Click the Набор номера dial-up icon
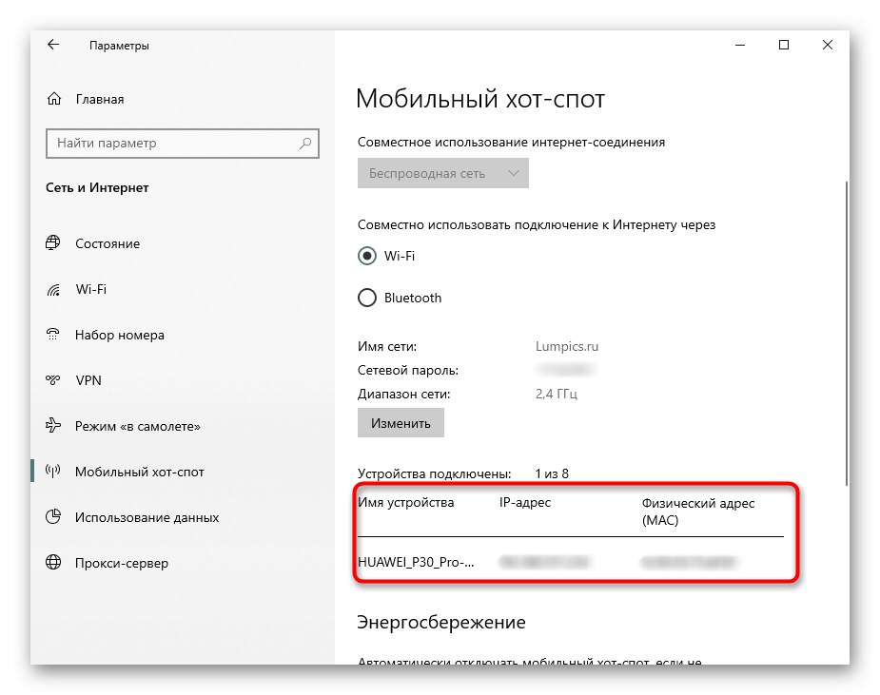Screen dimensions: 880x695 click(x=53, y=335)
